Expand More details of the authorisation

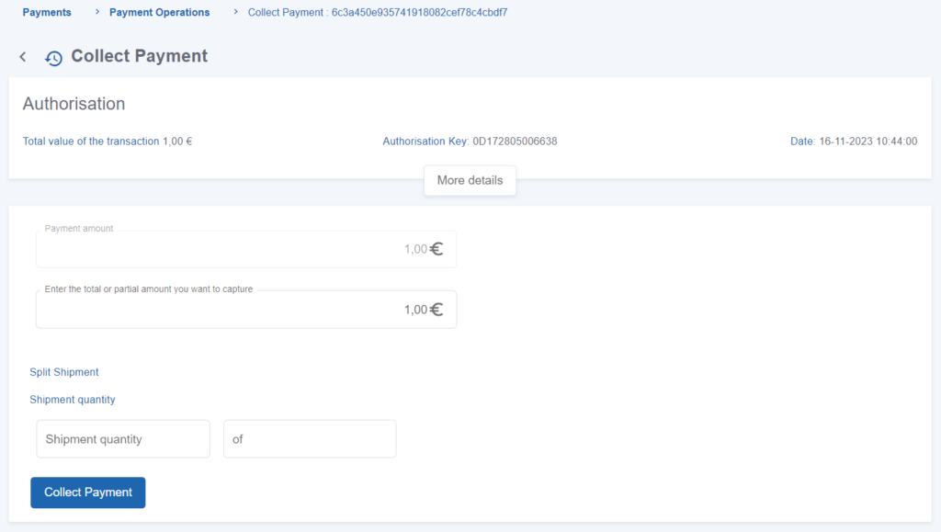tap(470, 180)
